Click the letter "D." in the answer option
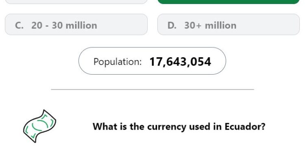Viewport: 305px width, 152px height. point(172,26)
